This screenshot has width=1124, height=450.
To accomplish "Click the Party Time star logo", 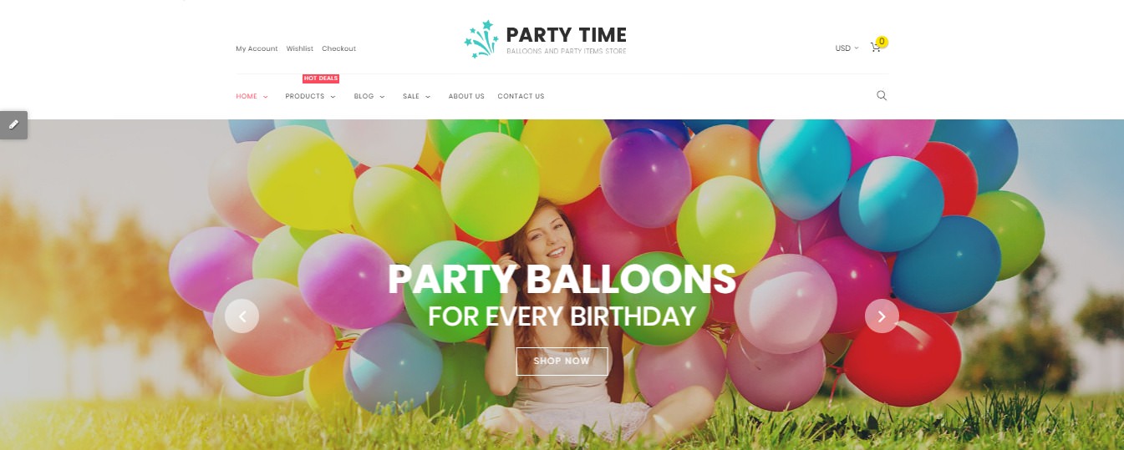I will click(x=481, y=40).
